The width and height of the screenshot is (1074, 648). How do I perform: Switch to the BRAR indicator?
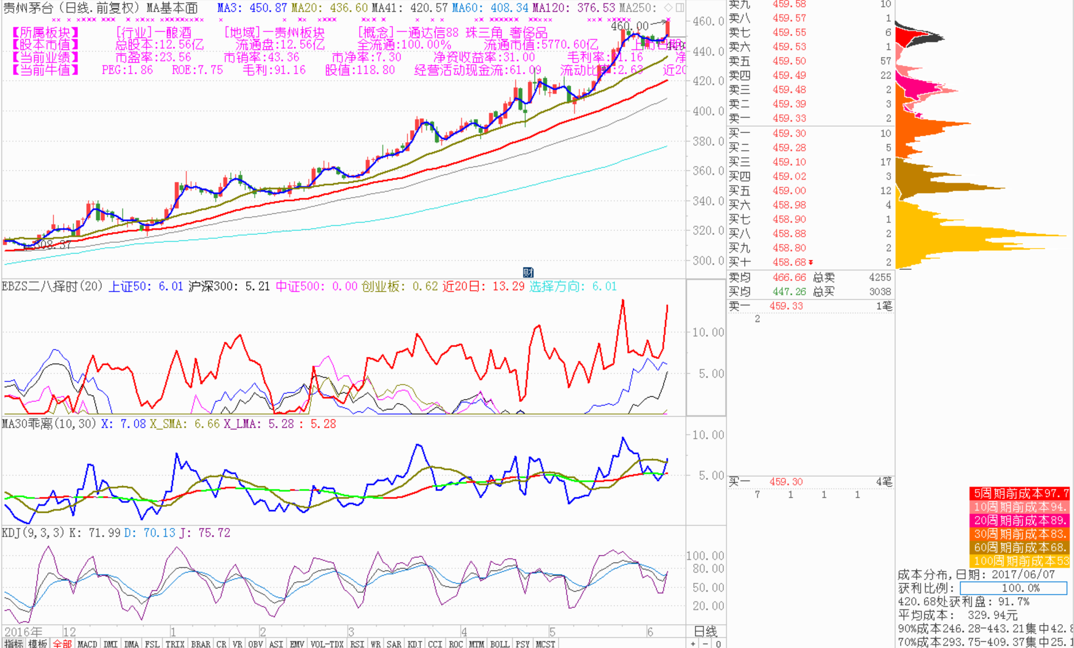[200, 644]
